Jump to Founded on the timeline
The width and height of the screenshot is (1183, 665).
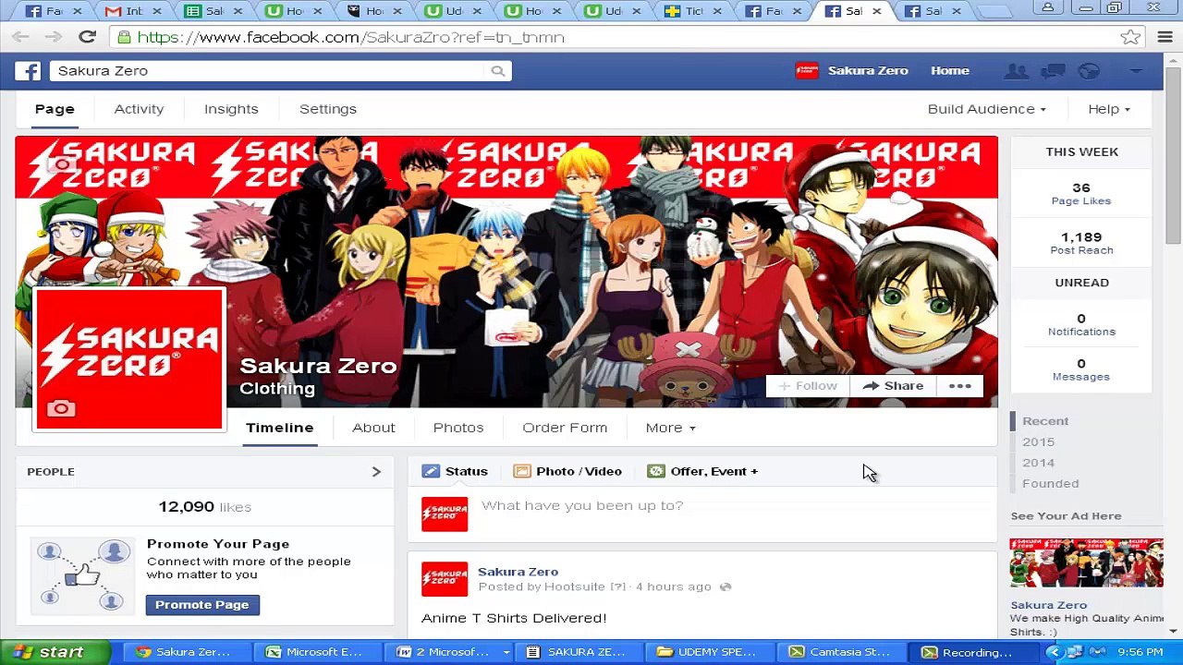1050,484
